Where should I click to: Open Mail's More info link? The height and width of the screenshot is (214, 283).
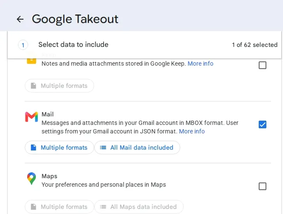click(x=192, y=131)
